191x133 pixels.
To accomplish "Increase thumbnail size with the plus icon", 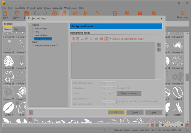I will [182, 125].
